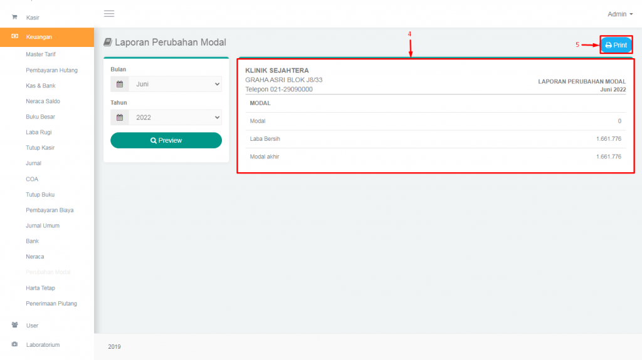Click the Keuangan money icon
This screenshot has height=360, width=642.
click(x=14, y=37)
